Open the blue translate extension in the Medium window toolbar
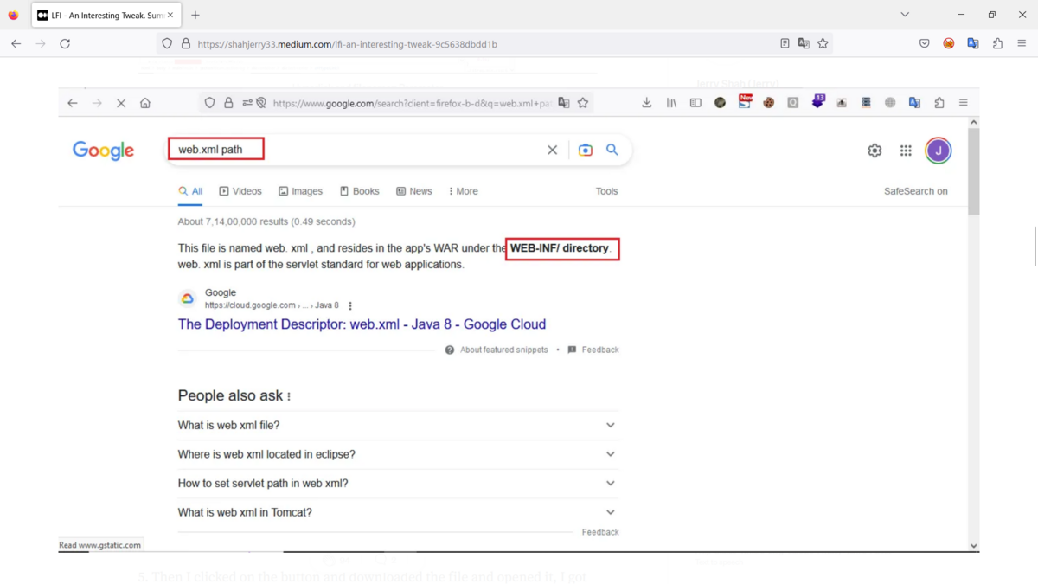This screenshot has height=584, width=1038. pos(973,43)
